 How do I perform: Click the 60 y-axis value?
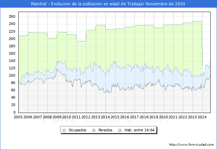click(13, 90)
